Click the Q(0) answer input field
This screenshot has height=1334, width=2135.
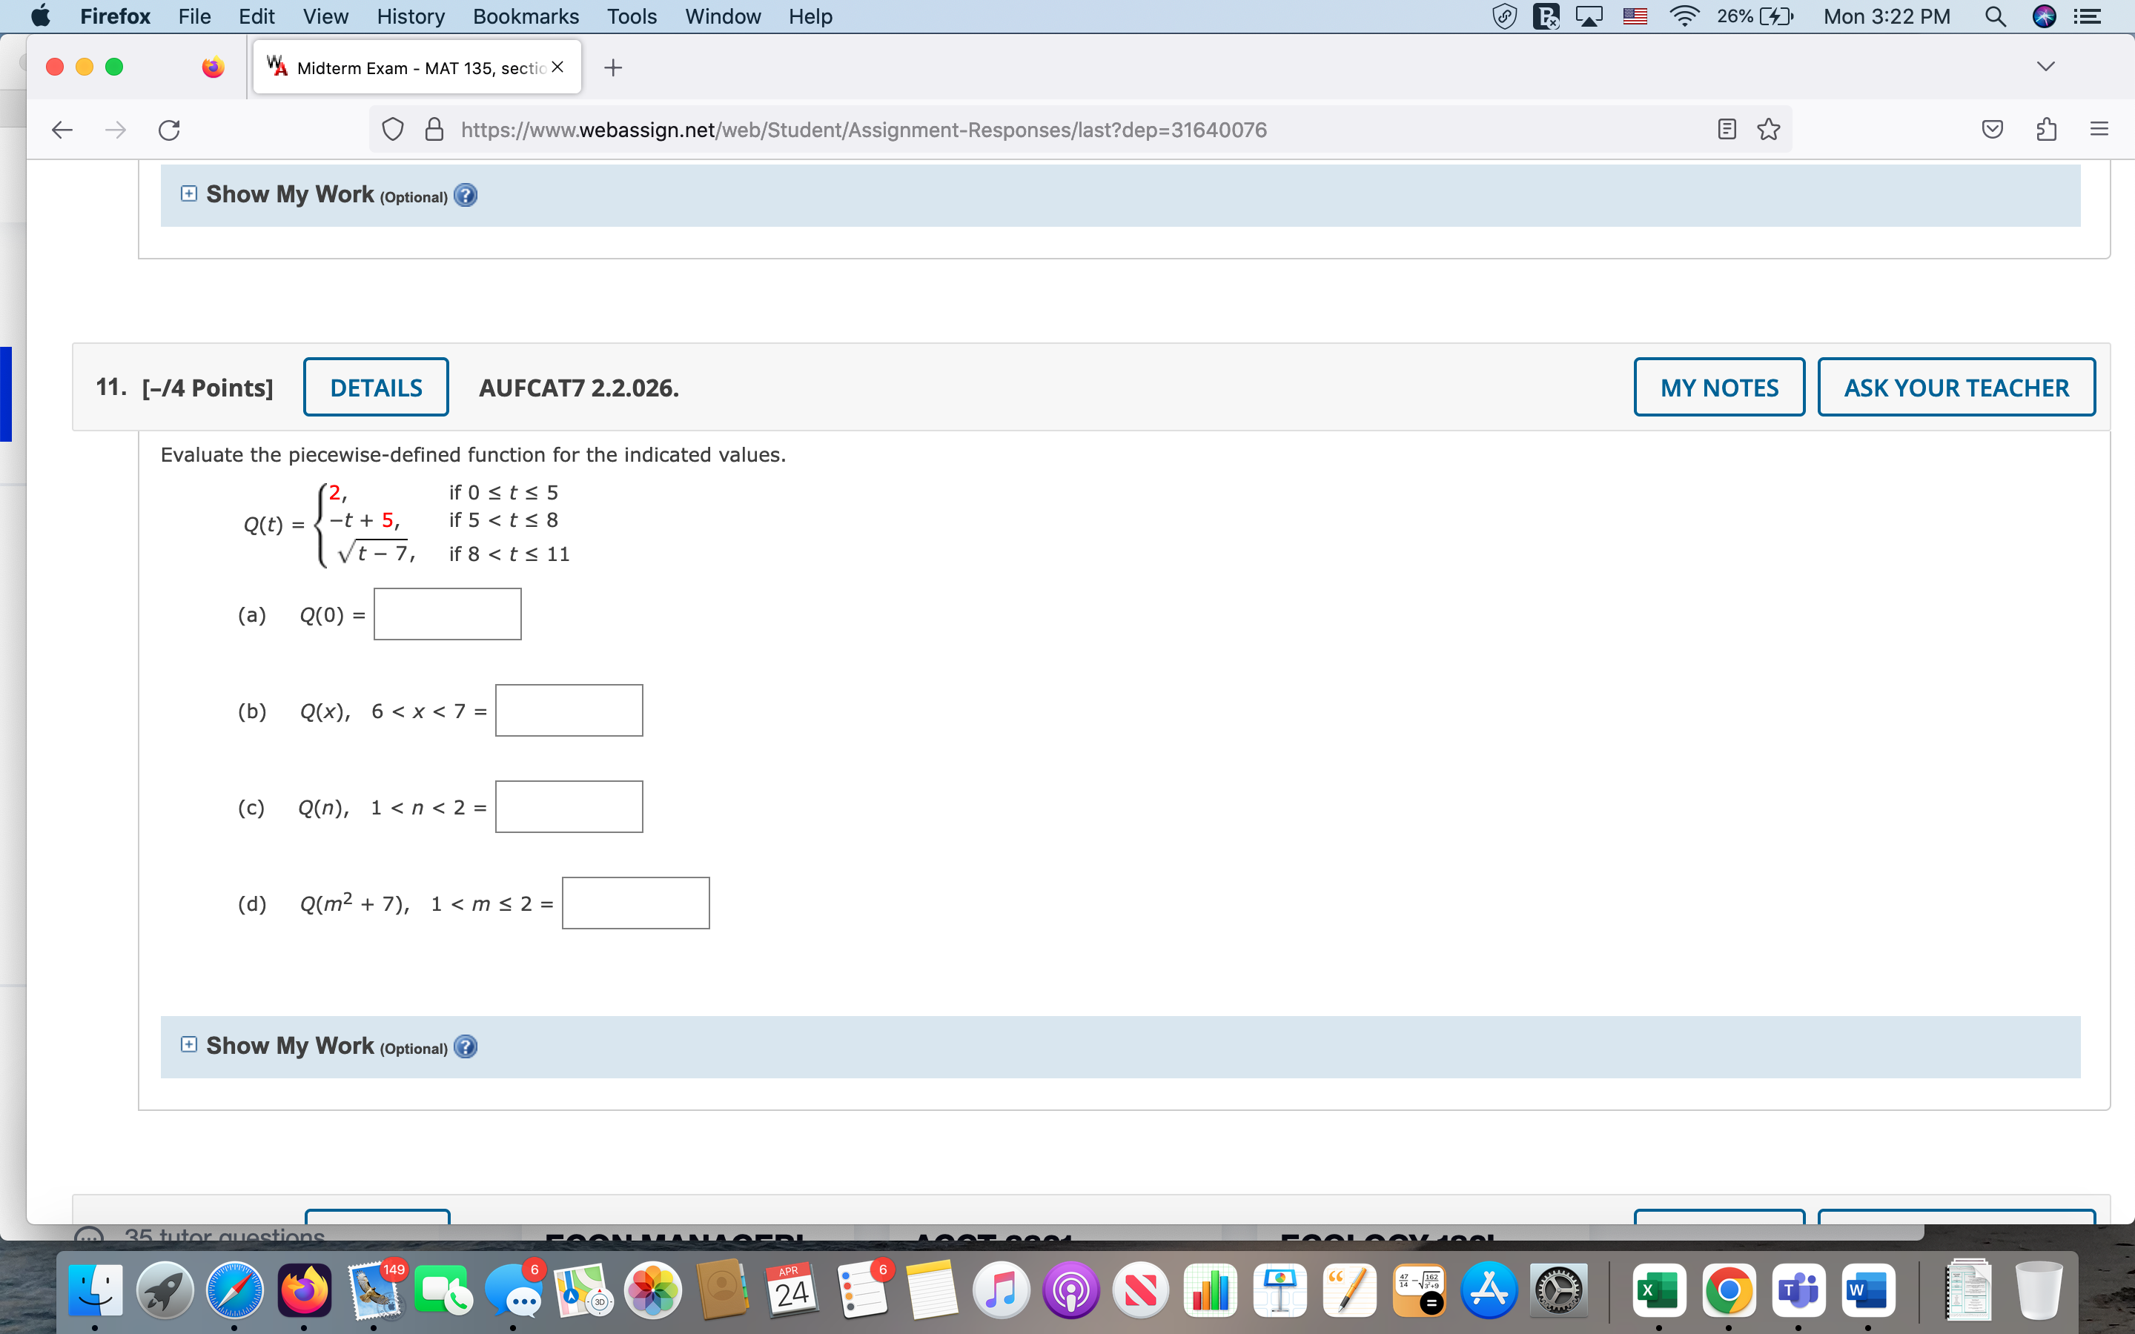pyautogui.click(x=447, y=613)
